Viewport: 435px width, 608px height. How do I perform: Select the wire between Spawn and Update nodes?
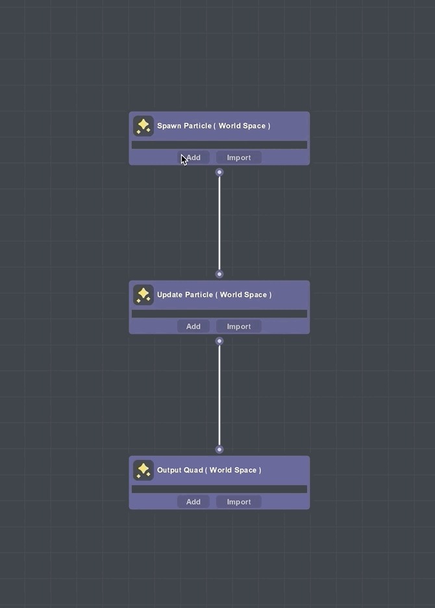(219, 223)
